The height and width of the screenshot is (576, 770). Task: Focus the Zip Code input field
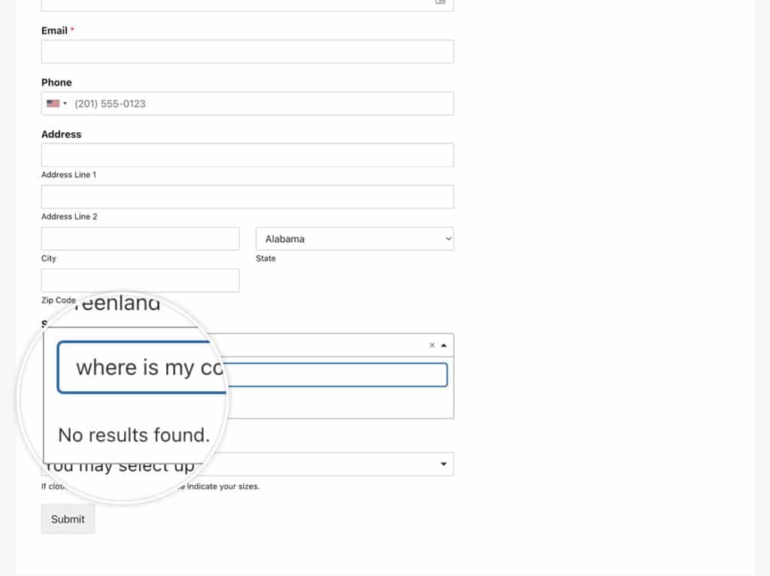[x=140, y=280]
